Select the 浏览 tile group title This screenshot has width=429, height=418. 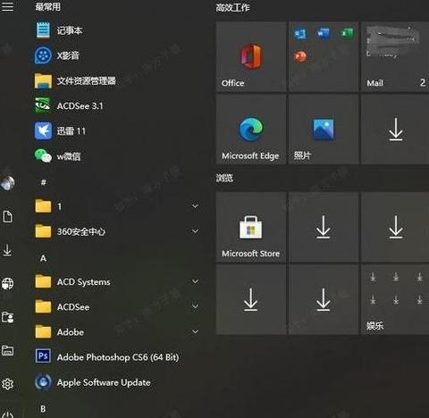(x=224, y=178)
